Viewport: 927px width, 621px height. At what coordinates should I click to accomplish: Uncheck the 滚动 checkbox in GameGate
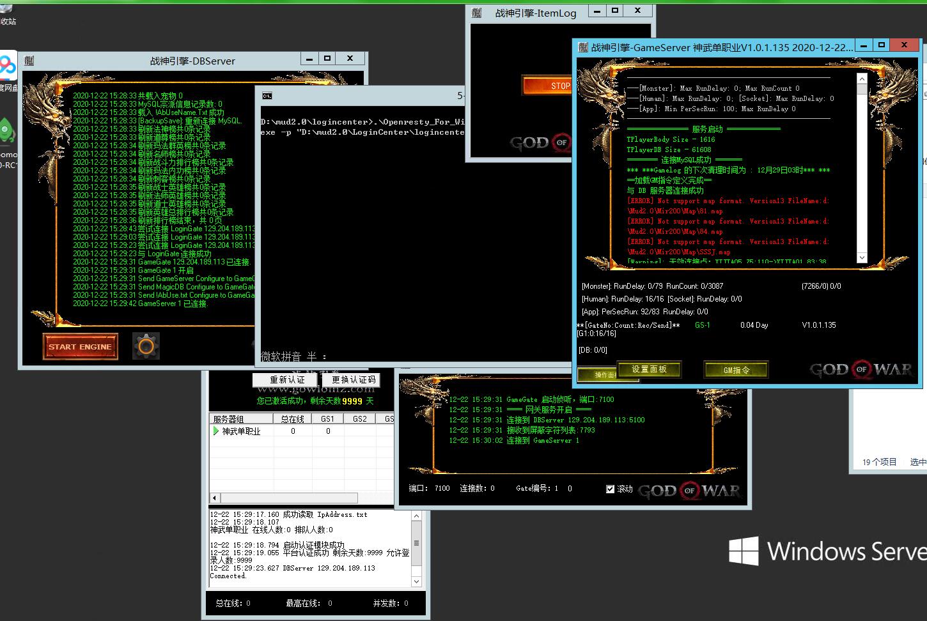(610, 489)
